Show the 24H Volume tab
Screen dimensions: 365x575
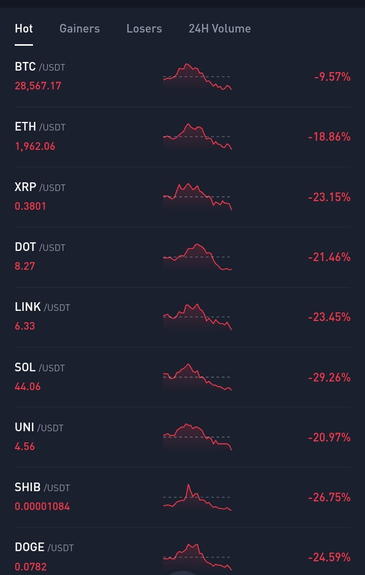[x=220, y=28]
